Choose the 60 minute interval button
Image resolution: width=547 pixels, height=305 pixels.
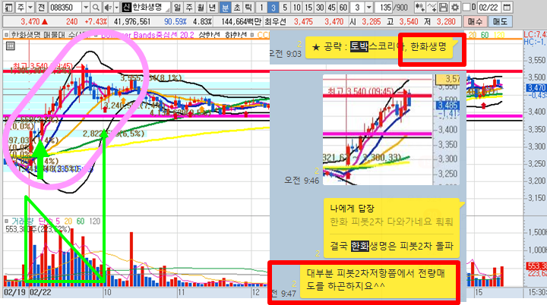(x=343, y=8)
